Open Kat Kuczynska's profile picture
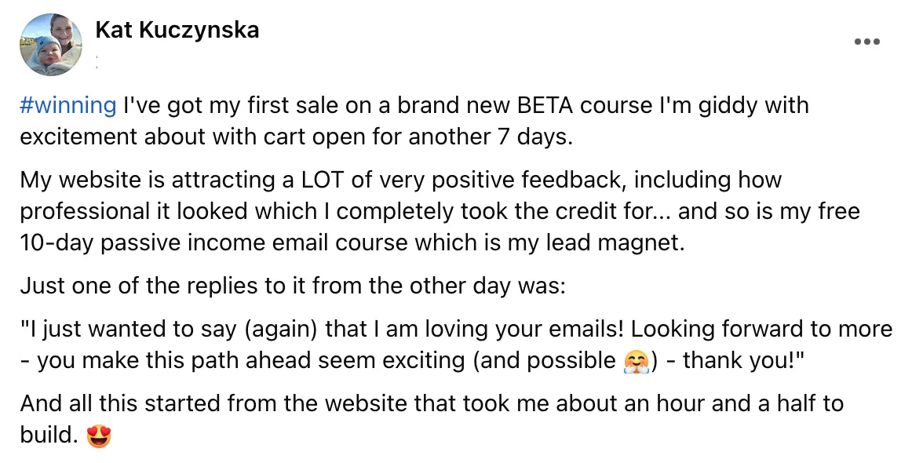 pos(50,45)
